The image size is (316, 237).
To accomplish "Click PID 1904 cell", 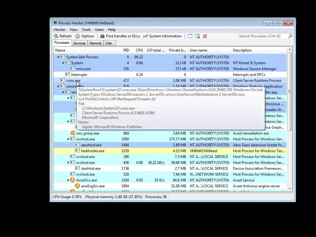I will (x=125, y=186).
